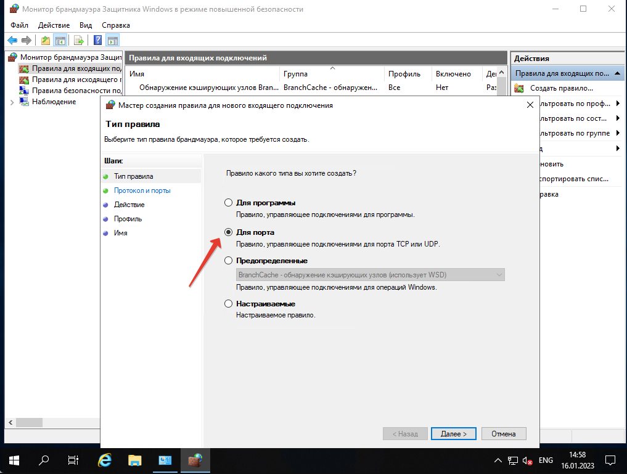Switch the ENG input language indicator

pyautogui.click(x=546, y=461)
